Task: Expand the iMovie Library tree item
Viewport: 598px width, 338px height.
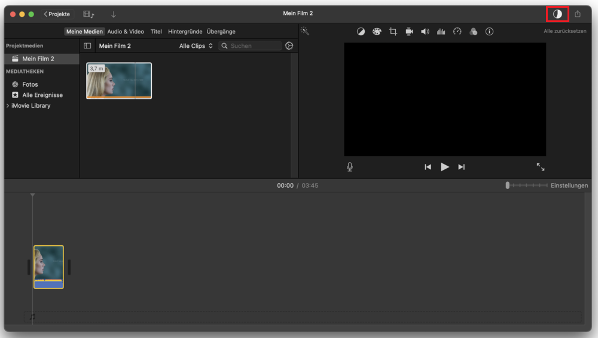Action: click(8, 106)
